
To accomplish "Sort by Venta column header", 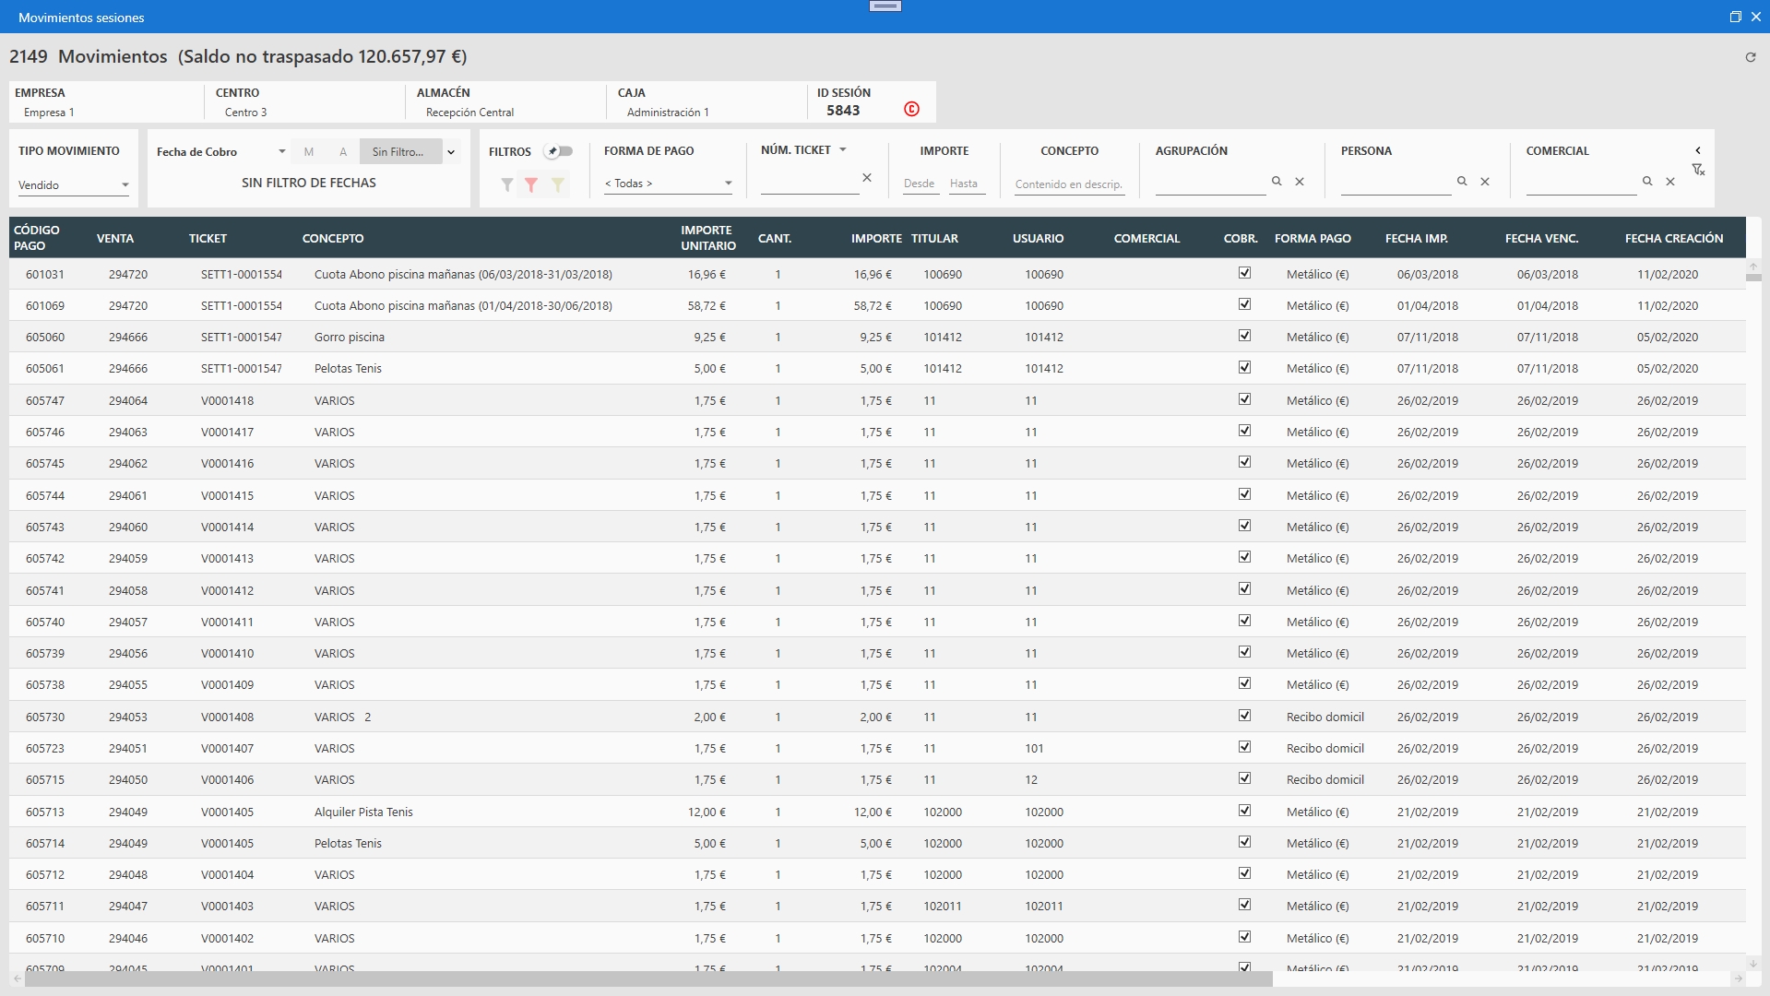I will pos(115,238).
